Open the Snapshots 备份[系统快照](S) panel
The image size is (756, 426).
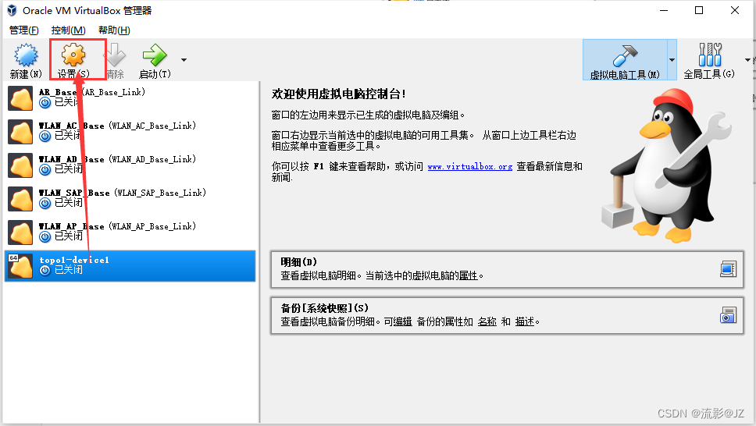tap(507, 315)
